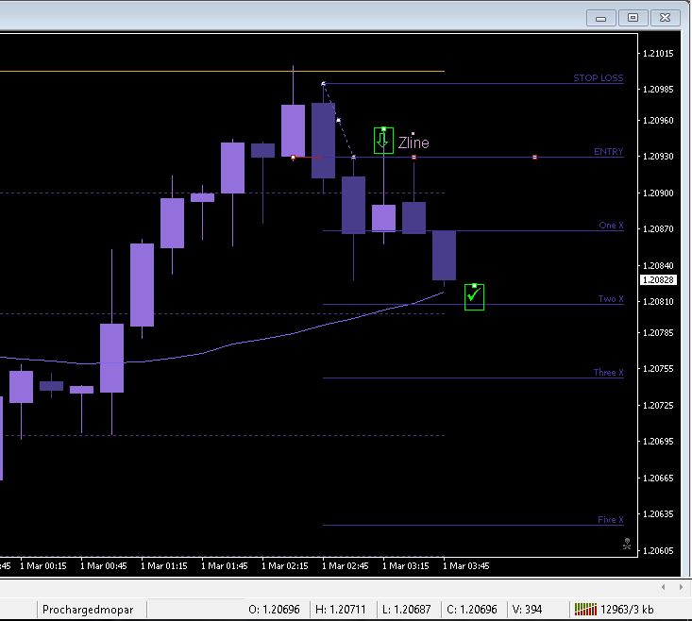Click the high price H: 1.20711 field
Image resolution: width=692 pixels, height=621 pixels.
340,610
